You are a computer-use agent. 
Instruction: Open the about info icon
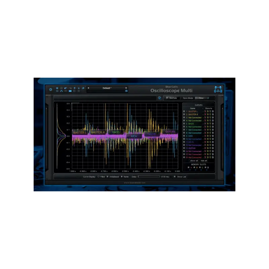pos(79,88)
